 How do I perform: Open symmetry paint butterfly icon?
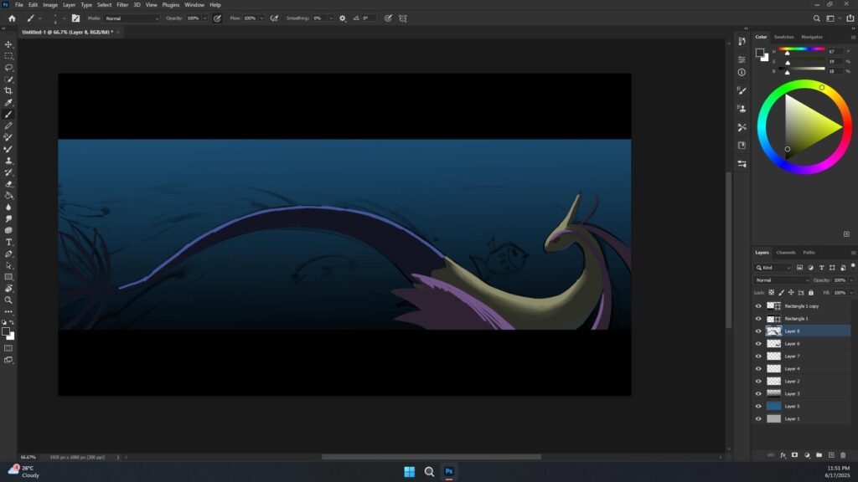tap(403, 18)
